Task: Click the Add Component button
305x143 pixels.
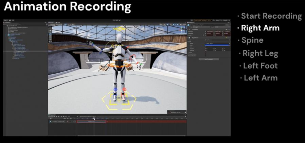Action: [209, 59]
